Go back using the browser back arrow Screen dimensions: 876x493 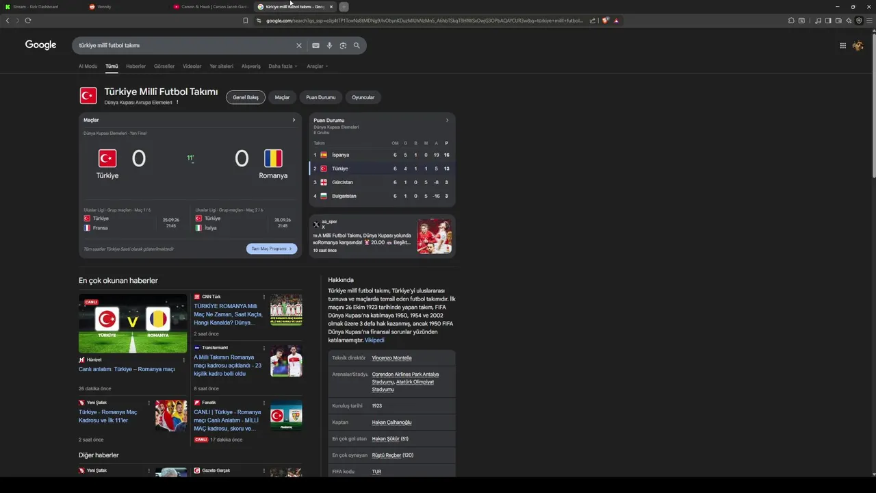8,21
